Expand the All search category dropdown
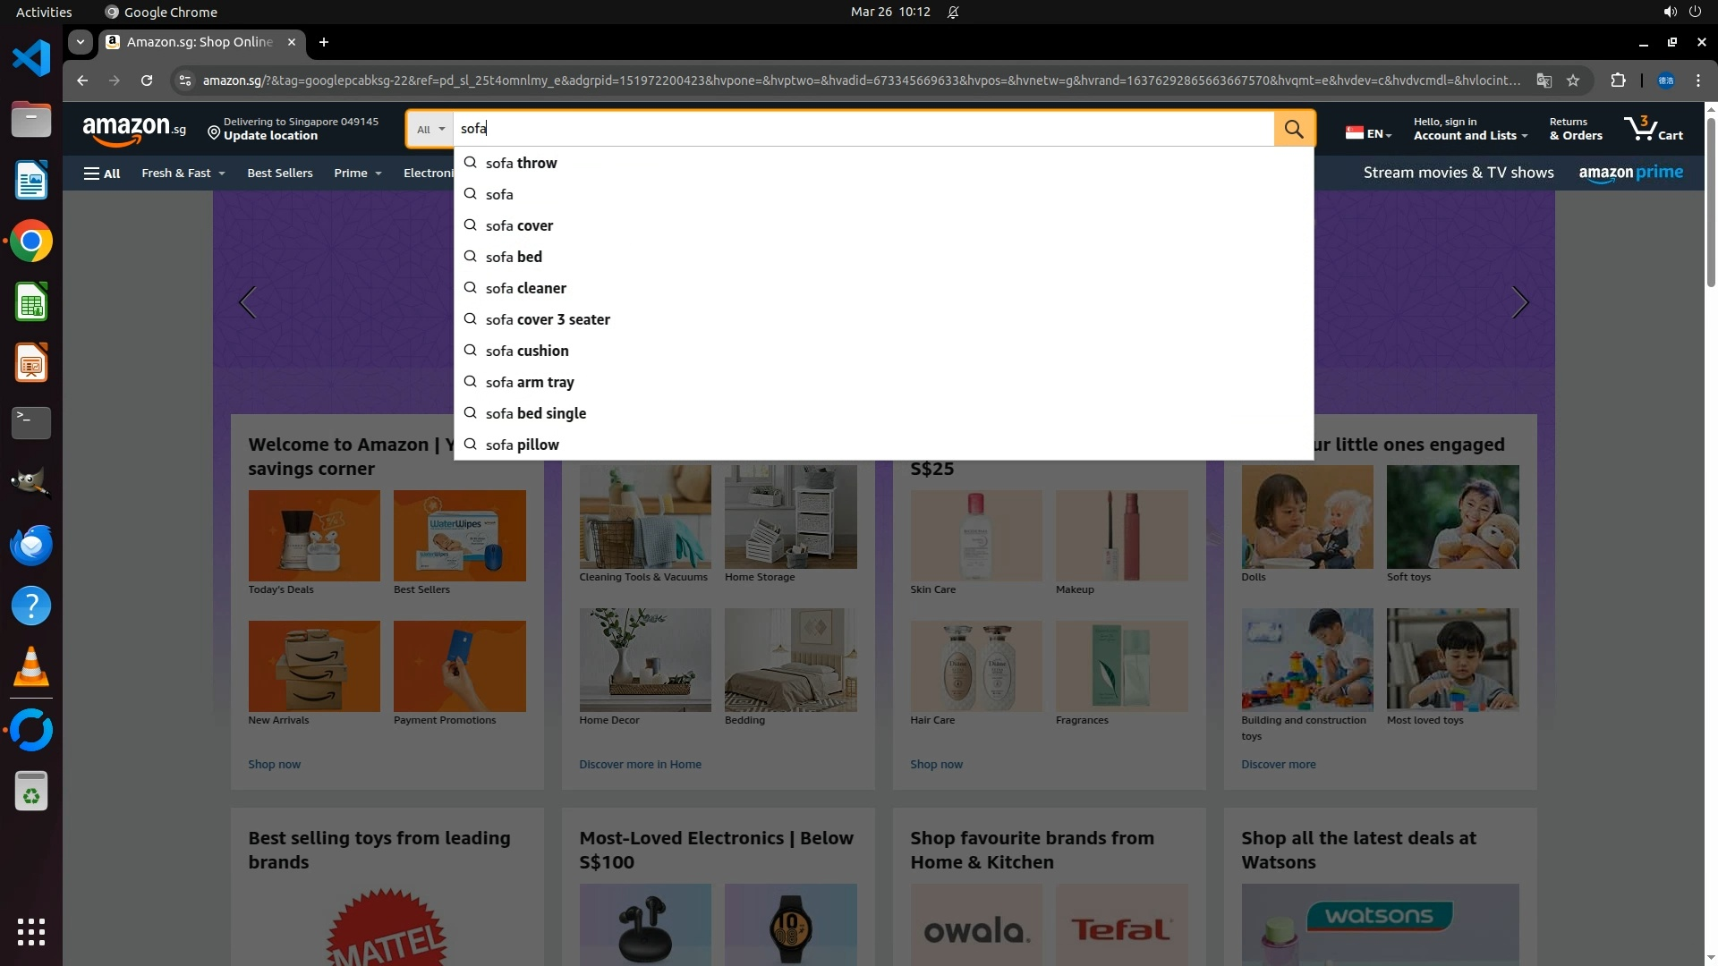1718x966 pixels. 430,130
